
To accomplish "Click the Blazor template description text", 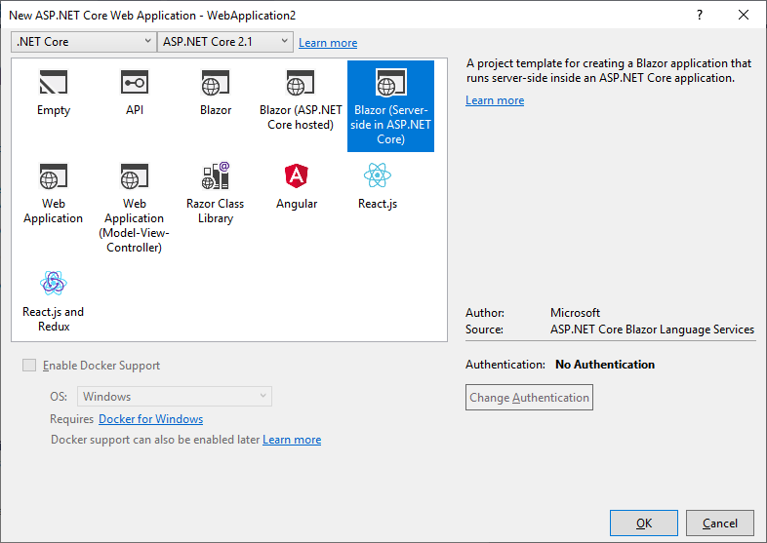I will [x=609, y=71].
